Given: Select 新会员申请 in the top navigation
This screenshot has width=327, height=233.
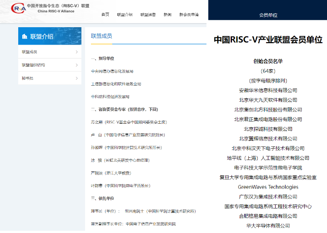Looking at the screenshot, I should 189,15.
